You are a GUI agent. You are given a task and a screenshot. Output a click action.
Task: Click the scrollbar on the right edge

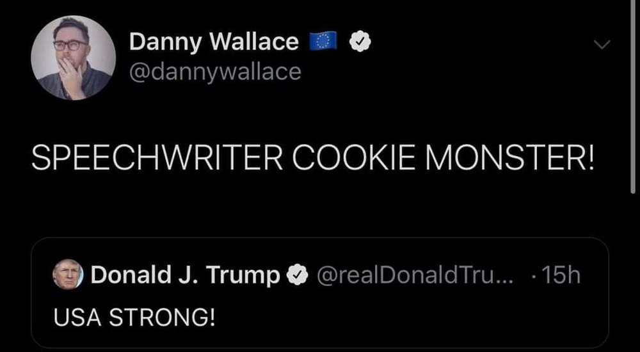coord(632,96)
